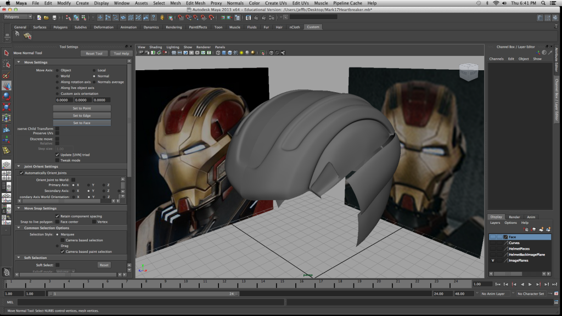Select Object move axis radio
Viewport: 562px width, 316px height.
pyautogui.click(x=57, y=70)
